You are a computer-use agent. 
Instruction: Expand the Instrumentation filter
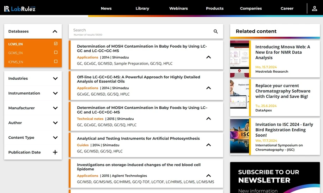(55, 93)
